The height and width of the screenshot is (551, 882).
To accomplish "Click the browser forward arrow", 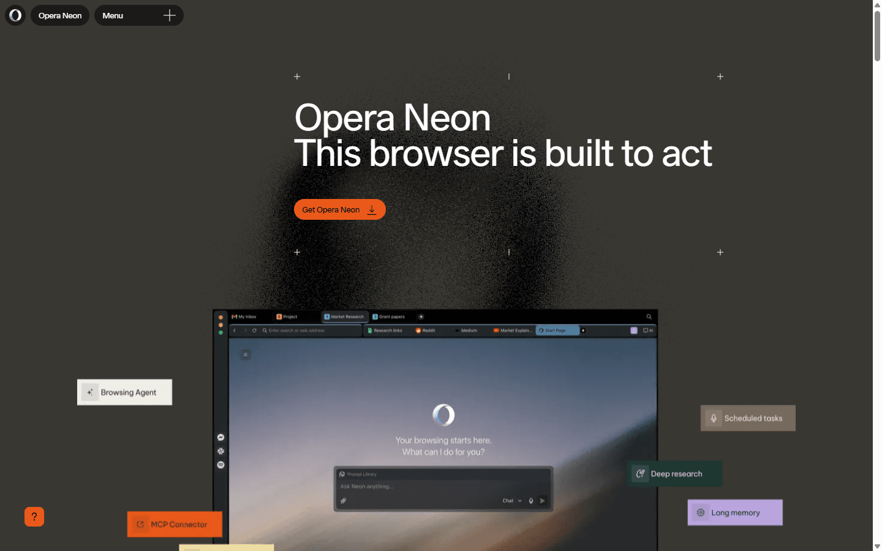I will pos(245,331).
